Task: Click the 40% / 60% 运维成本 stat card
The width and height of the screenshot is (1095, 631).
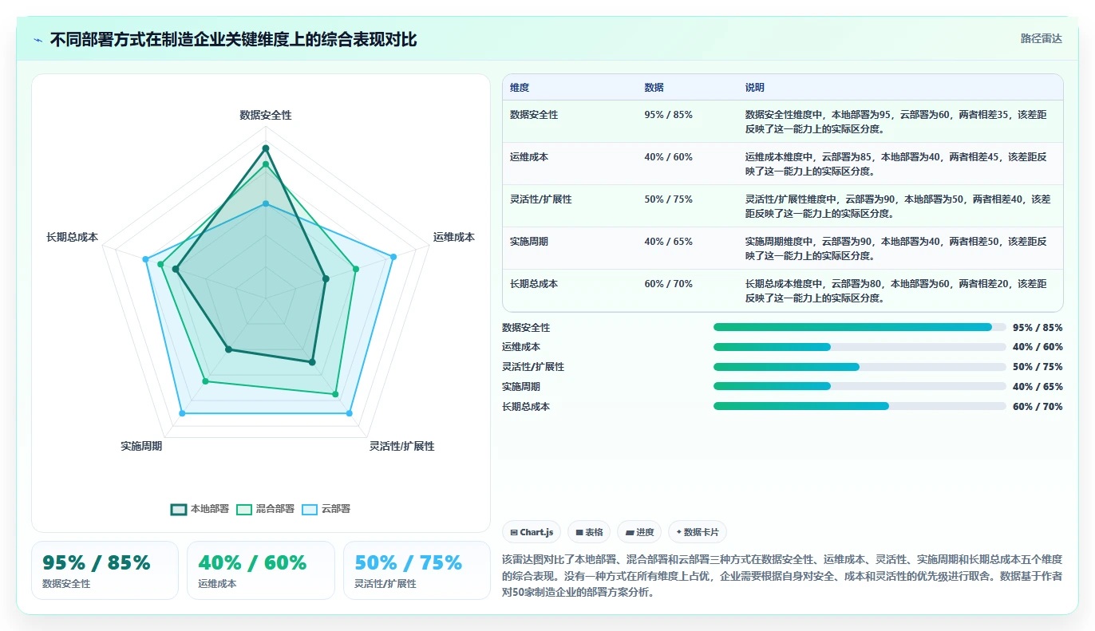Action: tap(260, 570)
